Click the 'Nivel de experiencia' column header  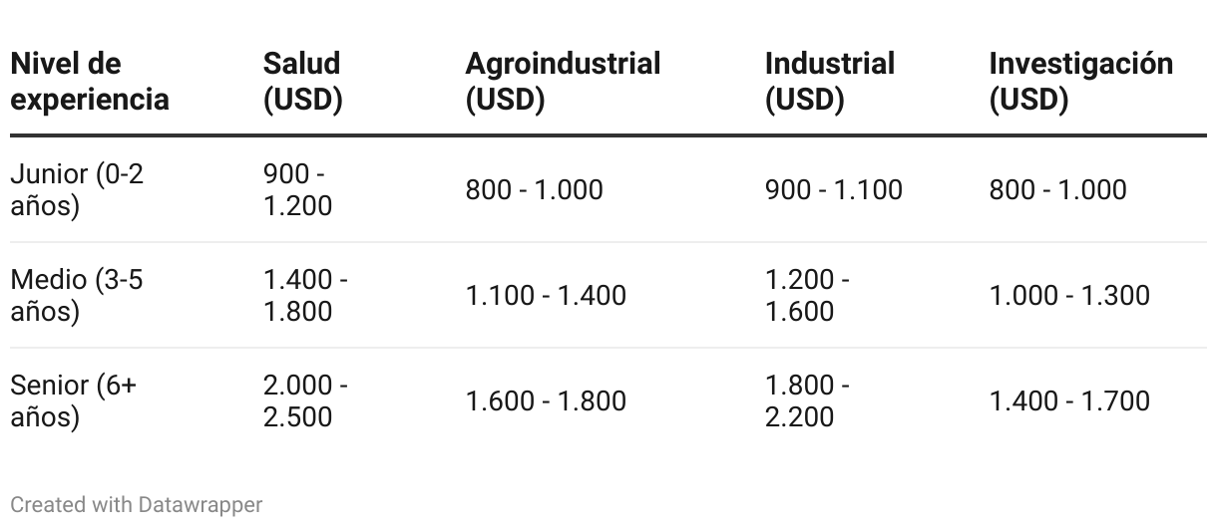pyautogui.click(x=90, y=82)
